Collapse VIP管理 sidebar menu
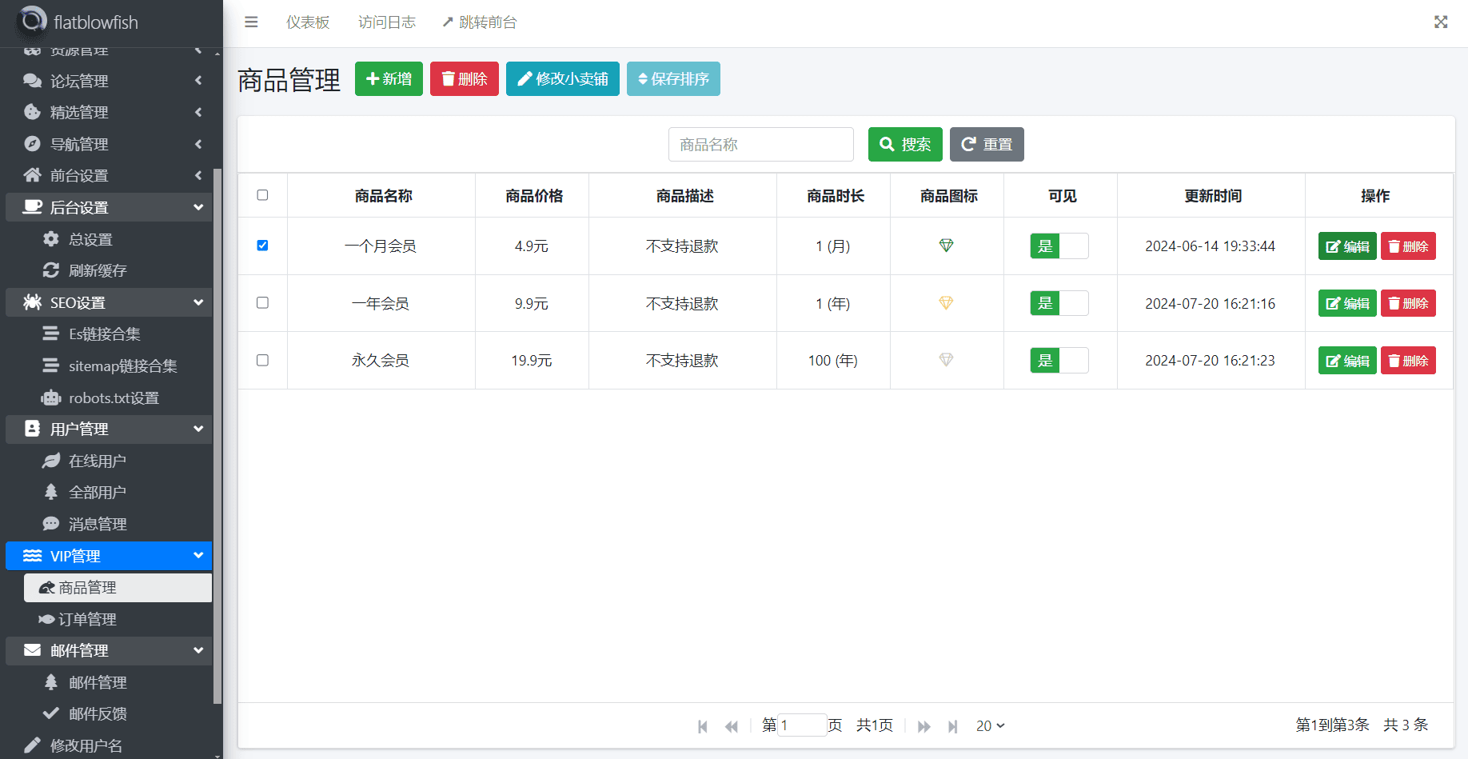1468x759 pixels. [x=109, y=556]
